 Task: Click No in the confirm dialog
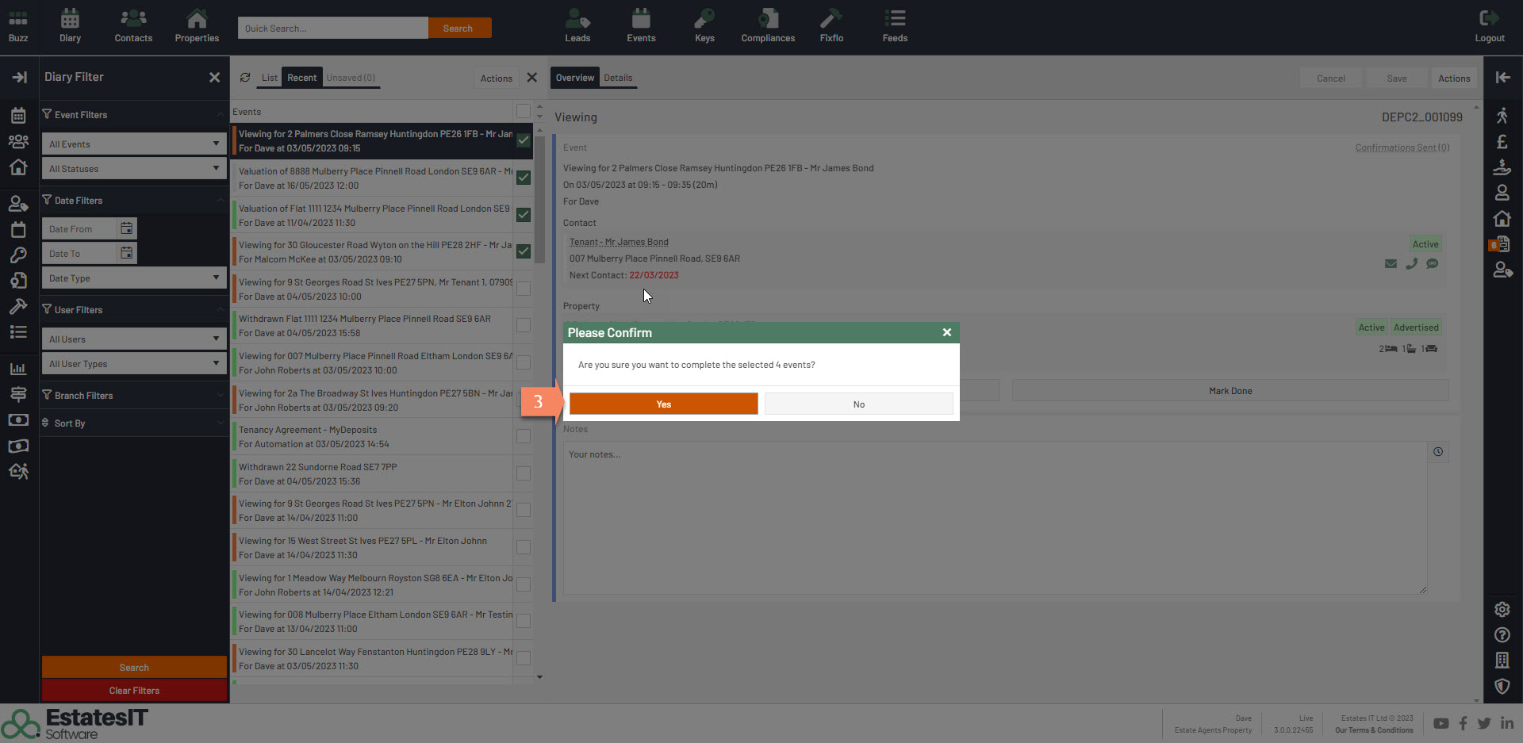(x=858, y=404)
